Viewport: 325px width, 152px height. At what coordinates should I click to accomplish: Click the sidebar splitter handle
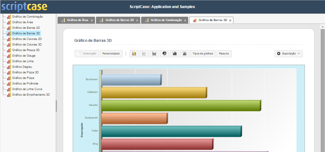(x=56, y=106)
